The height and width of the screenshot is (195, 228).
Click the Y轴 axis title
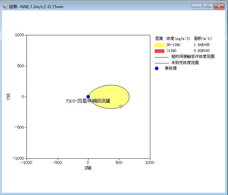[8, 97]
